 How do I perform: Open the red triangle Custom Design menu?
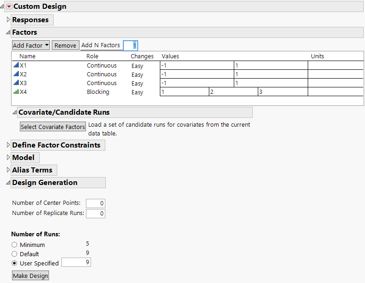9,6
